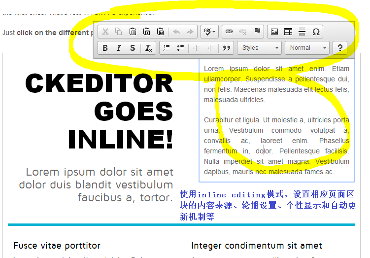Click the Insert Image icon
This screenshot has height=258, width=370.
coord(274,32)
